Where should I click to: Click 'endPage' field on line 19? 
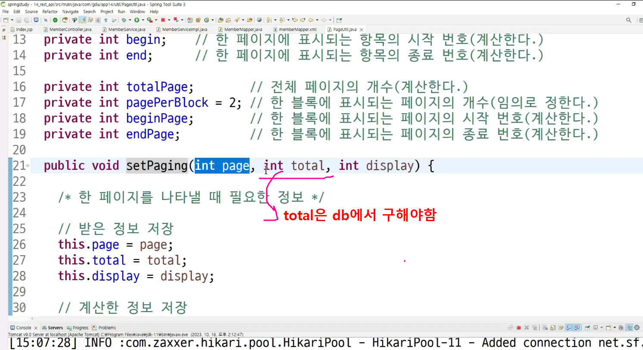point(150,134)
